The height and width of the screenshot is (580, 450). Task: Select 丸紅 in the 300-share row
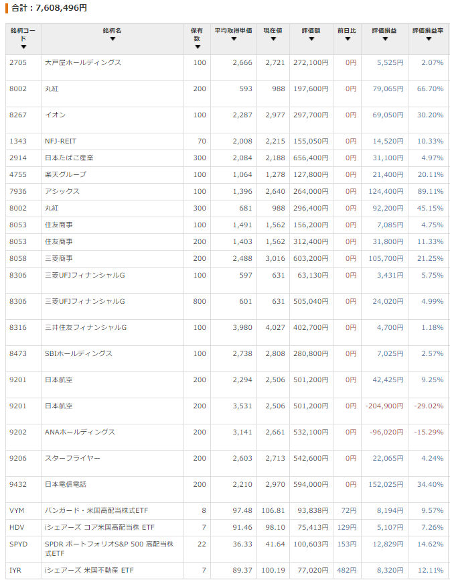tap(52, 209)
